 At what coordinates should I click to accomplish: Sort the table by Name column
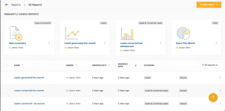[x=22, y=65]
